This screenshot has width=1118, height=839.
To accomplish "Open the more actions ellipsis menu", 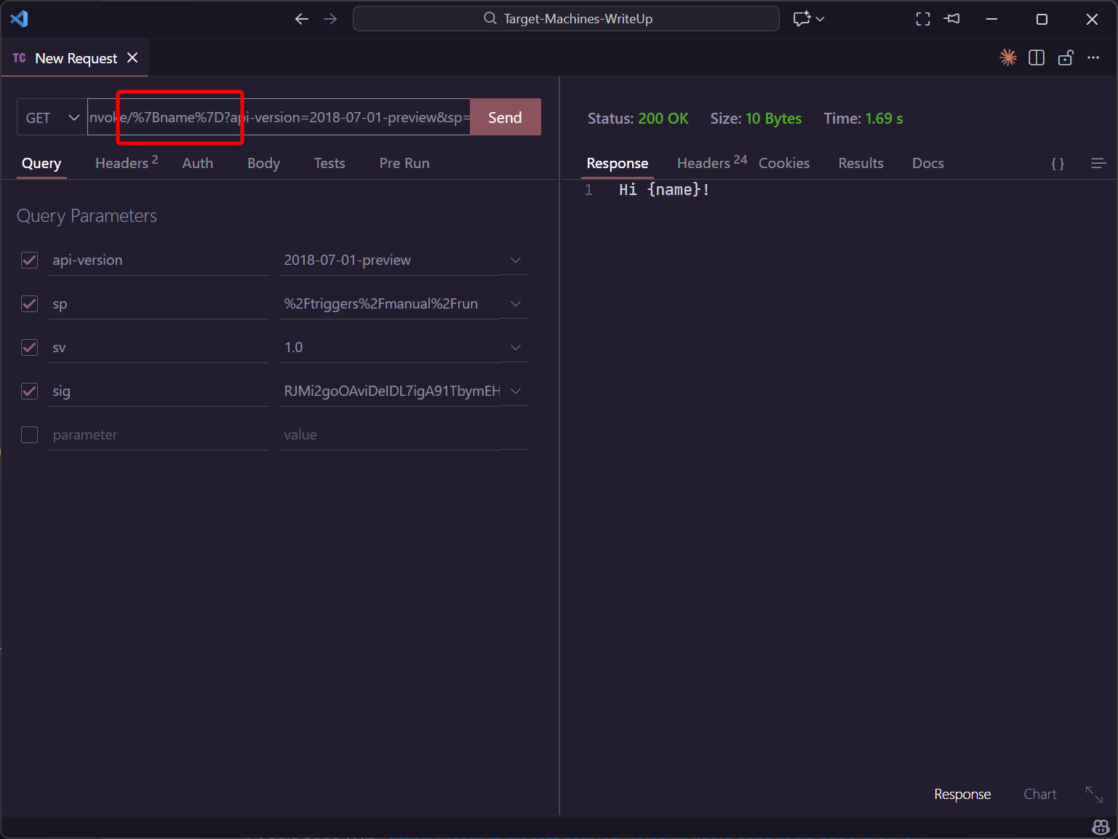I will point(1093,58).
